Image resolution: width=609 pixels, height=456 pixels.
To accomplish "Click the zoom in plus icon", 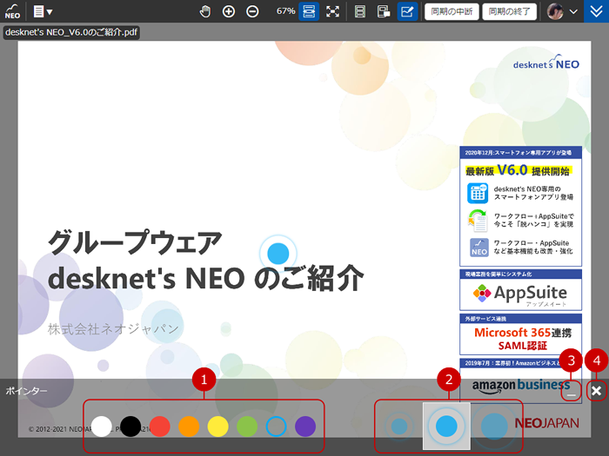I will 229,11.
